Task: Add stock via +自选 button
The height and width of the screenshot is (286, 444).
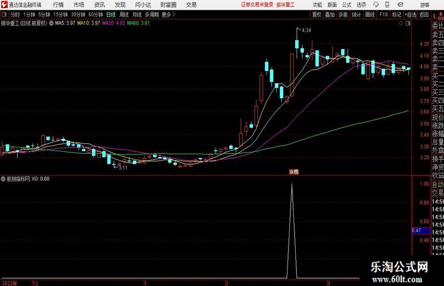Action: coord(411,15)
